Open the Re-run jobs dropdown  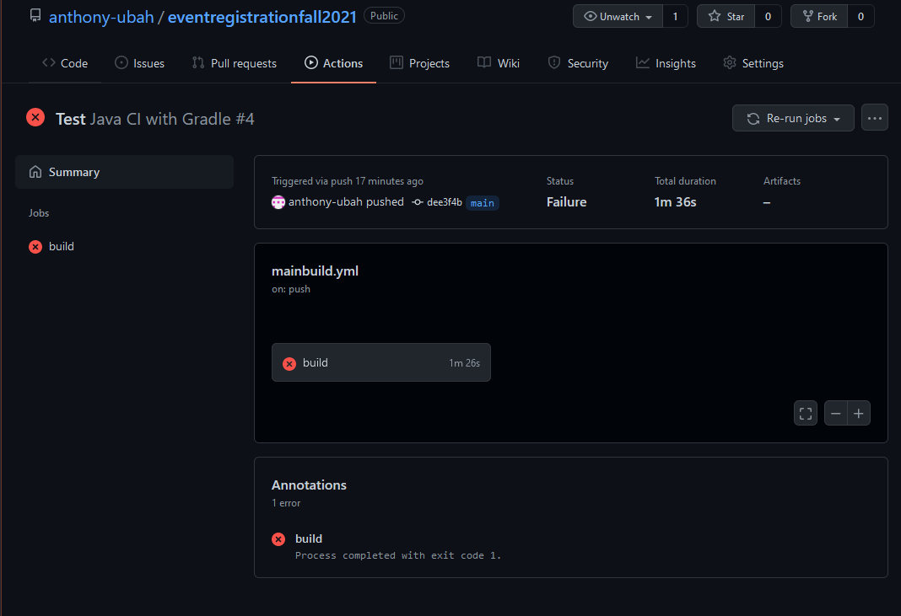coord(793,119)
